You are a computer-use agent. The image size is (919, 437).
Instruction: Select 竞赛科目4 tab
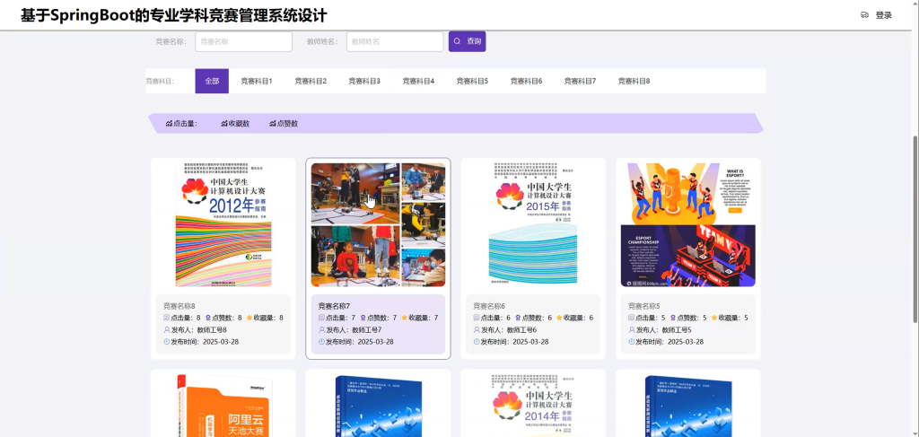pos(418,82)
